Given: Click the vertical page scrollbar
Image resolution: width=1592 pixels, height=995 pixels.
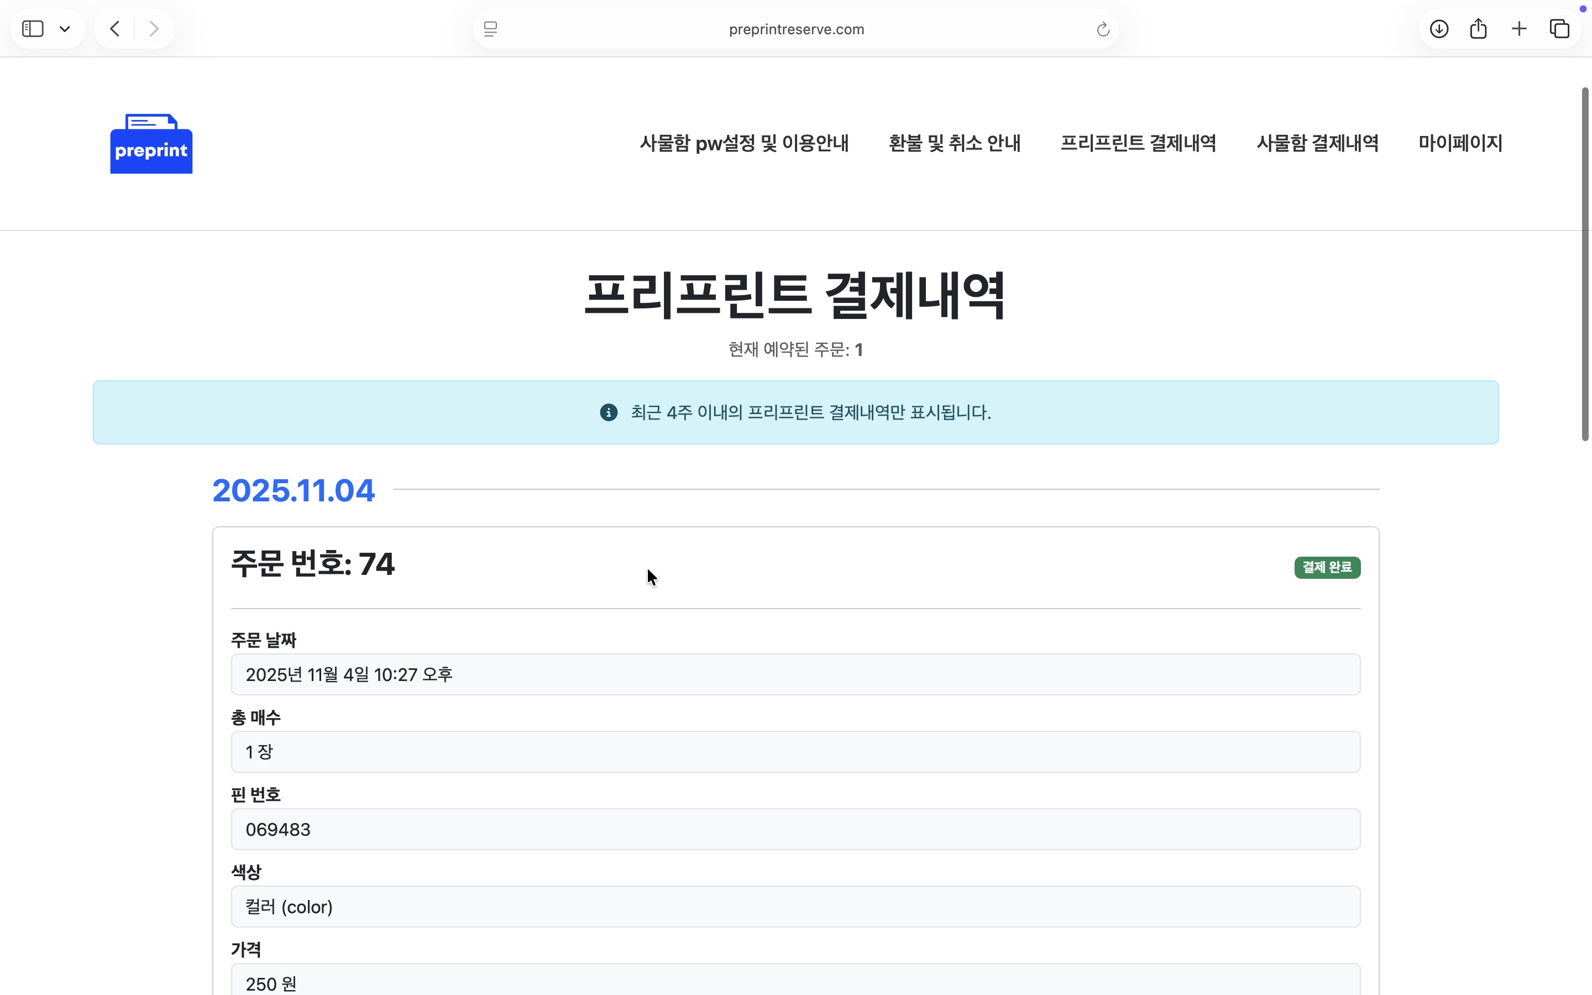Looking at the screenshot, I should pyautogui.click(x=1584, y=263).
